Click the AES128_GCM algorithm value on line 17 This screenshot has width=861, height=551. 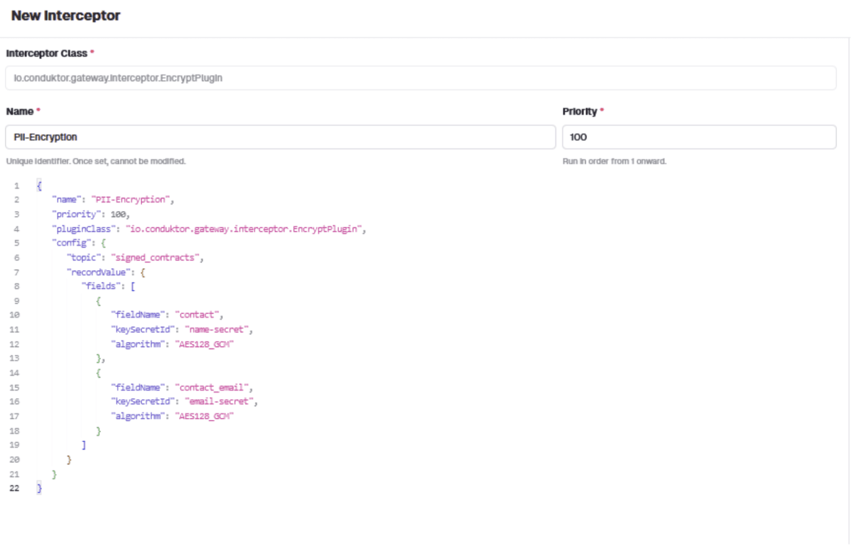click(204, 416)
